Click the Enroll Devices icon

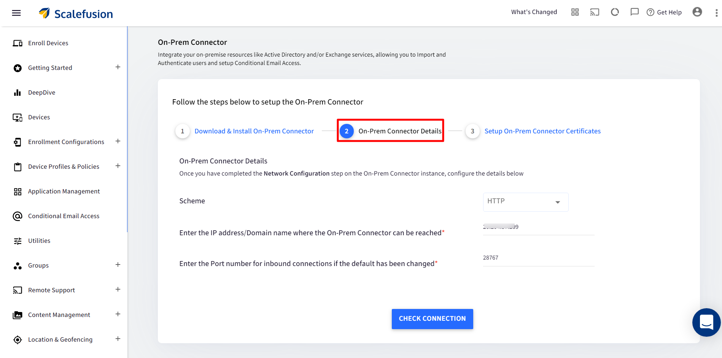pos(17,43)
